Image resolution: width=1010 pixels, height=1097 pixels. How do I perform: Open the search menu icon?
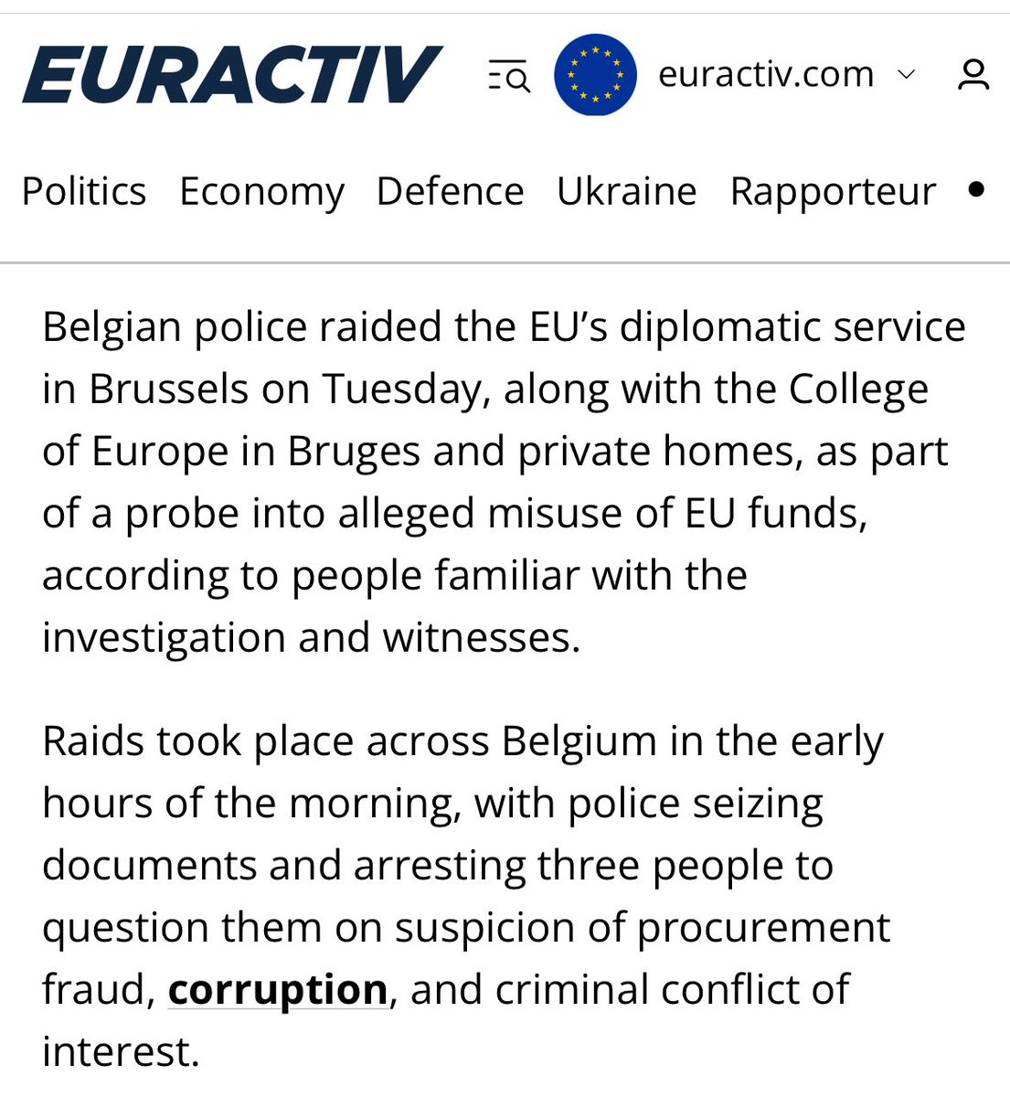(x=509, y=75)
